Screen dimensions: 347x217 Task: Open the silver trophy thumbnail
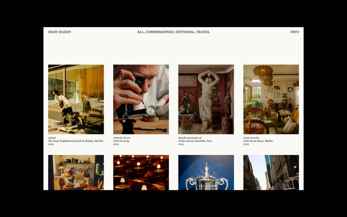[206, 172]
